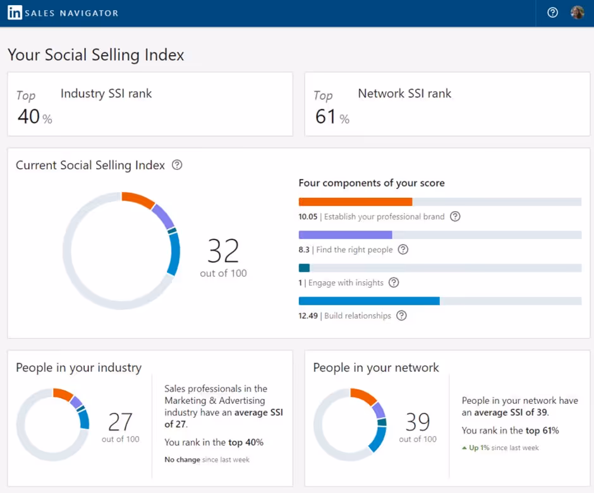Click the Industry SSI rank card
Image resolution: width=594 pixels, height=493 pixels.
tap(150, 104)
